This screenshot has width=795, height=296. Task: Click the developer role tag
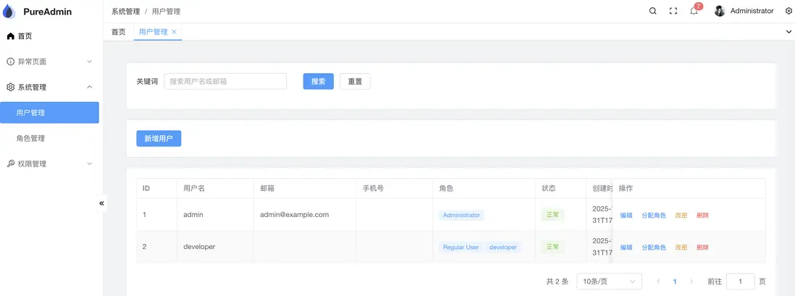[503, 248]
